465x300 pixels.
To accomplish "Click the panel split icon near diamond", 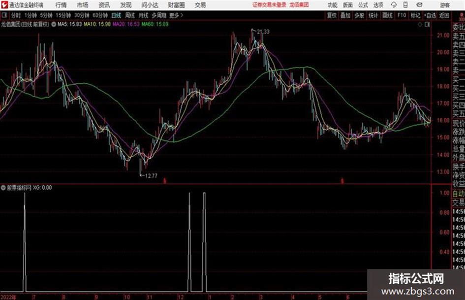I will tap(427, 25).
